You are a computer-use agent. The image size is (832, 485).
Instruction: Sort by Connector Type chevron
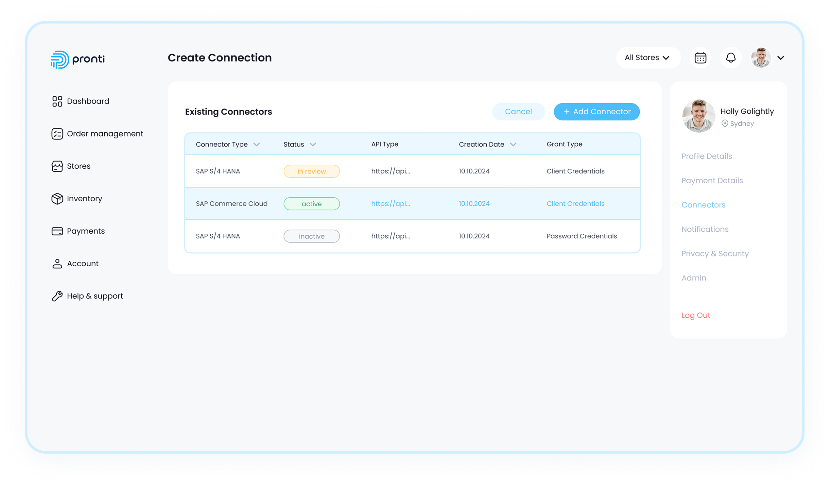256,144
